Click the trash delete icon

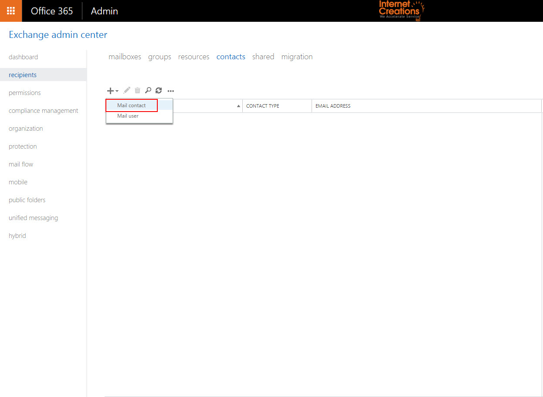tap(137, 91)
